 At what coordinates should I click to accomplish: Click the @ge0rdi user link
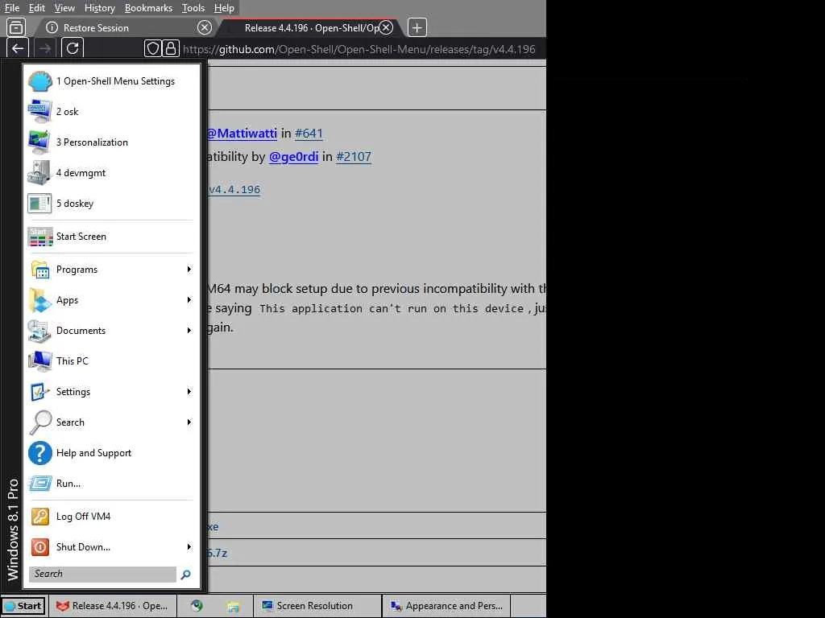point(293,157)
